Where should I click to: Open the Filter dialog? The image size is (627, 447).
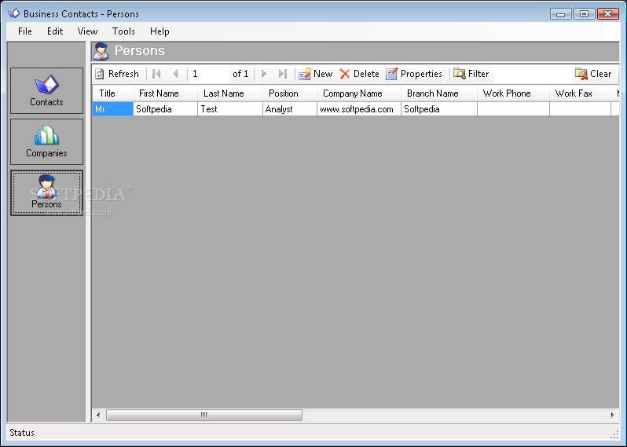coord(471,74)
